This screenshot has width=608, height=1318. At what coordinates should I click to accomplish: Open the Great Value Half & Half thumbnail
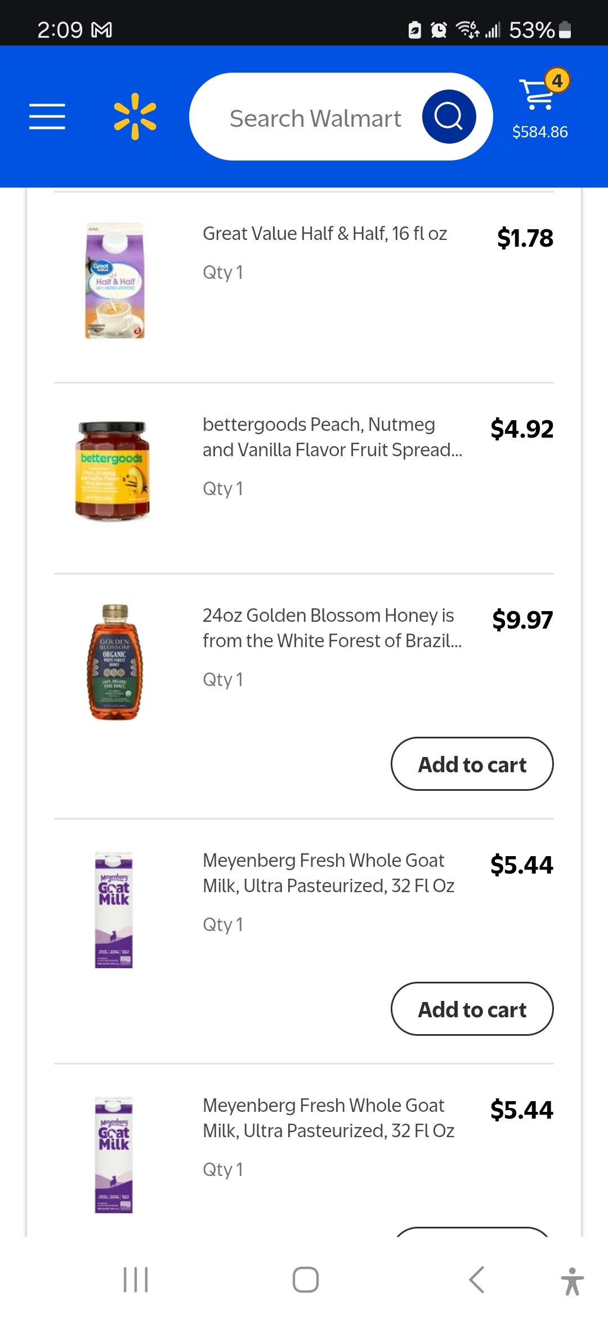(x=115, y=280)
